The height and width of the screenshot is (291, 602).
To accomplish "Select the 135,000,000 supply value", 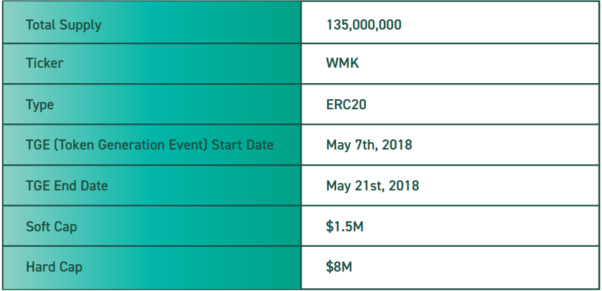I will click(x=364, y=25).
